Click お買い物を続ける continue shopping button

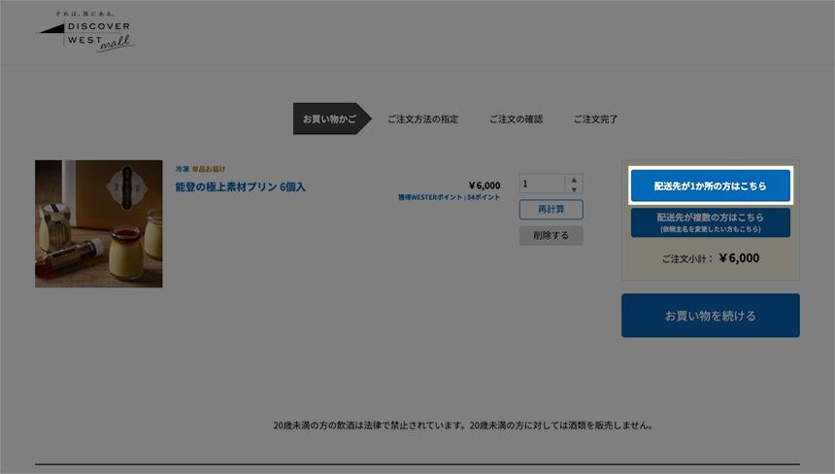pyautogui.click(x=711, y=316)
